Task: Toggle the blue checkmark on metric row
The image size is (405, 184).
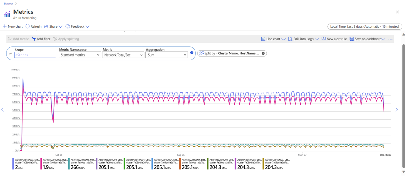Action: pos(192,53)
